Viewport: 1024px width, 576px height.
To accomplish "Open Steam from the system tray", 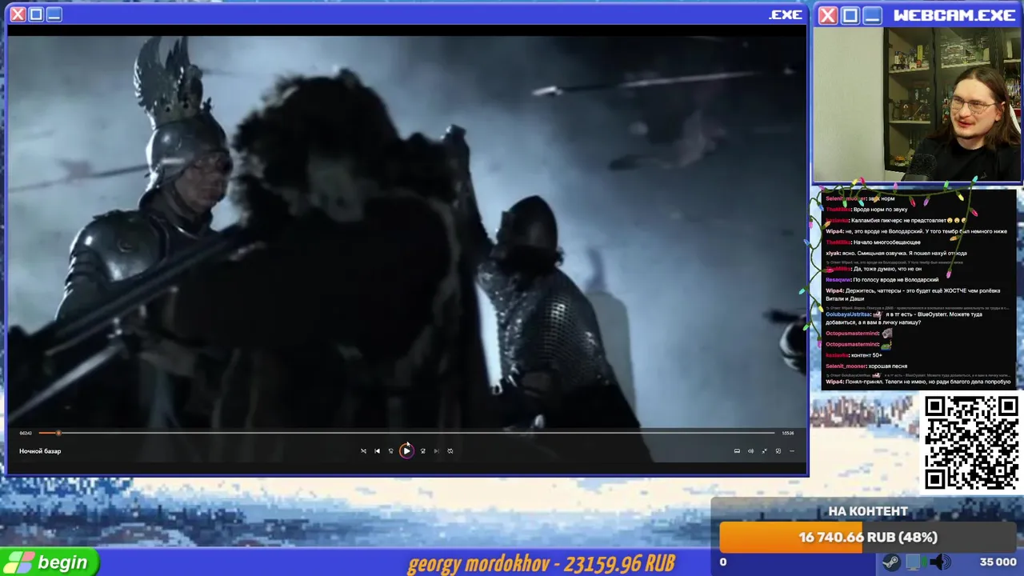I will pyautogui.click(x=890, y=562).
